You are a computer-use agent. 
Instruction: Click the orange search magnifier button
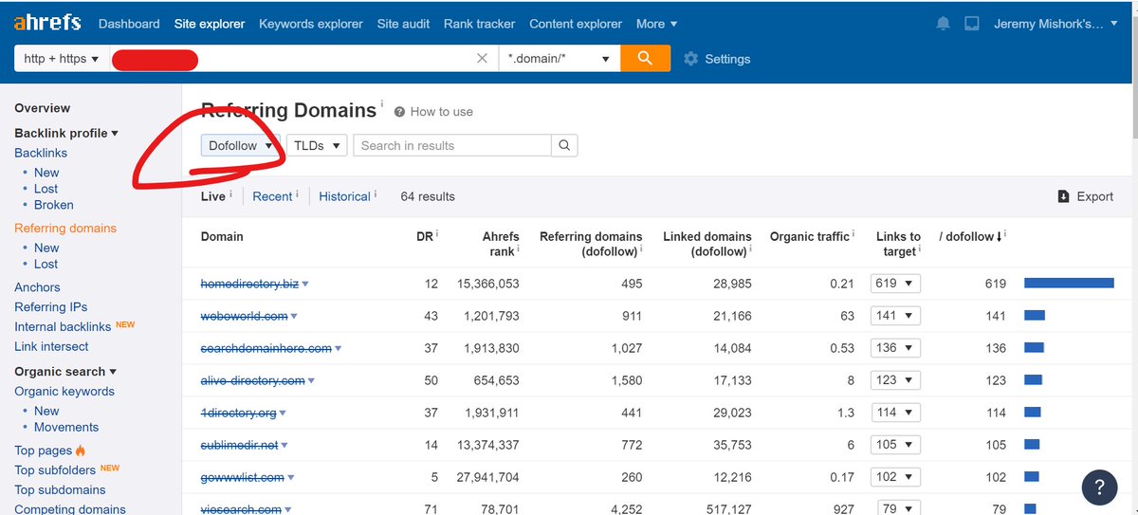[x=645, y=58]
